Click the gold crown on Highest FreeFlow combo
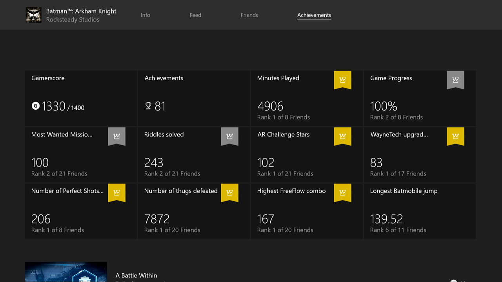Image resolution: width=502 pixels, height=282 pixels. 342,192
